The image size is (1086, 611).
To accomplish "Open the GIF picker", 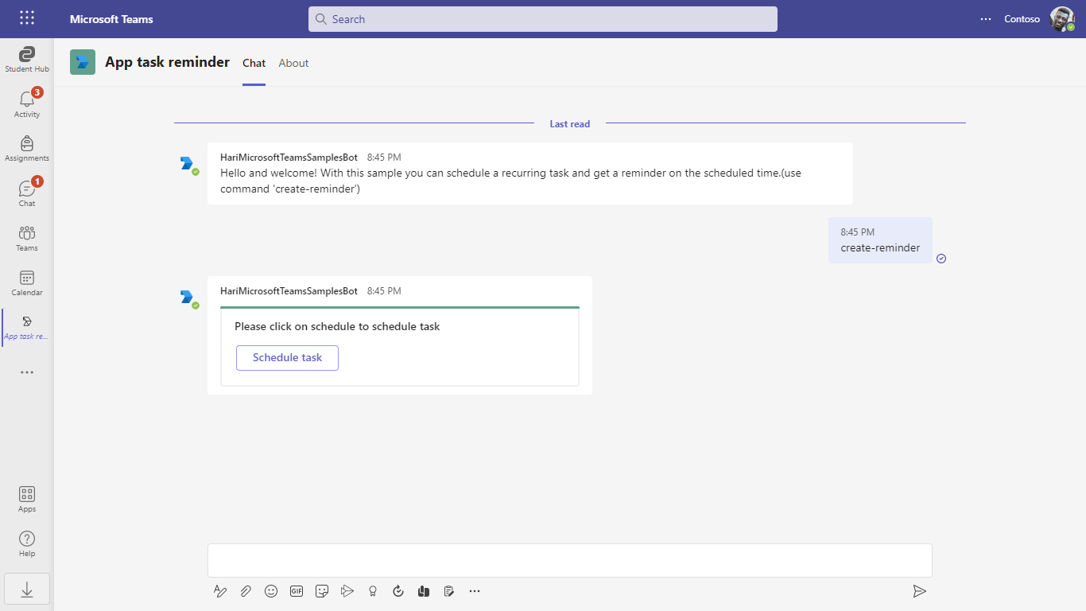I will click(x=297, y=591).
